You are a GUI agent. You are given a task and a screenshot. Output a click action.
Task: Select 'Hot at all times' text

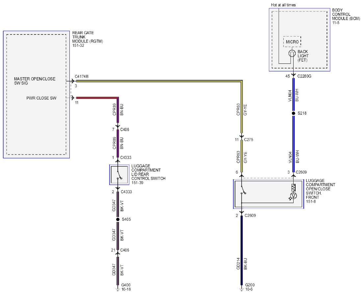pyautogui.click(x=283, y=5)
